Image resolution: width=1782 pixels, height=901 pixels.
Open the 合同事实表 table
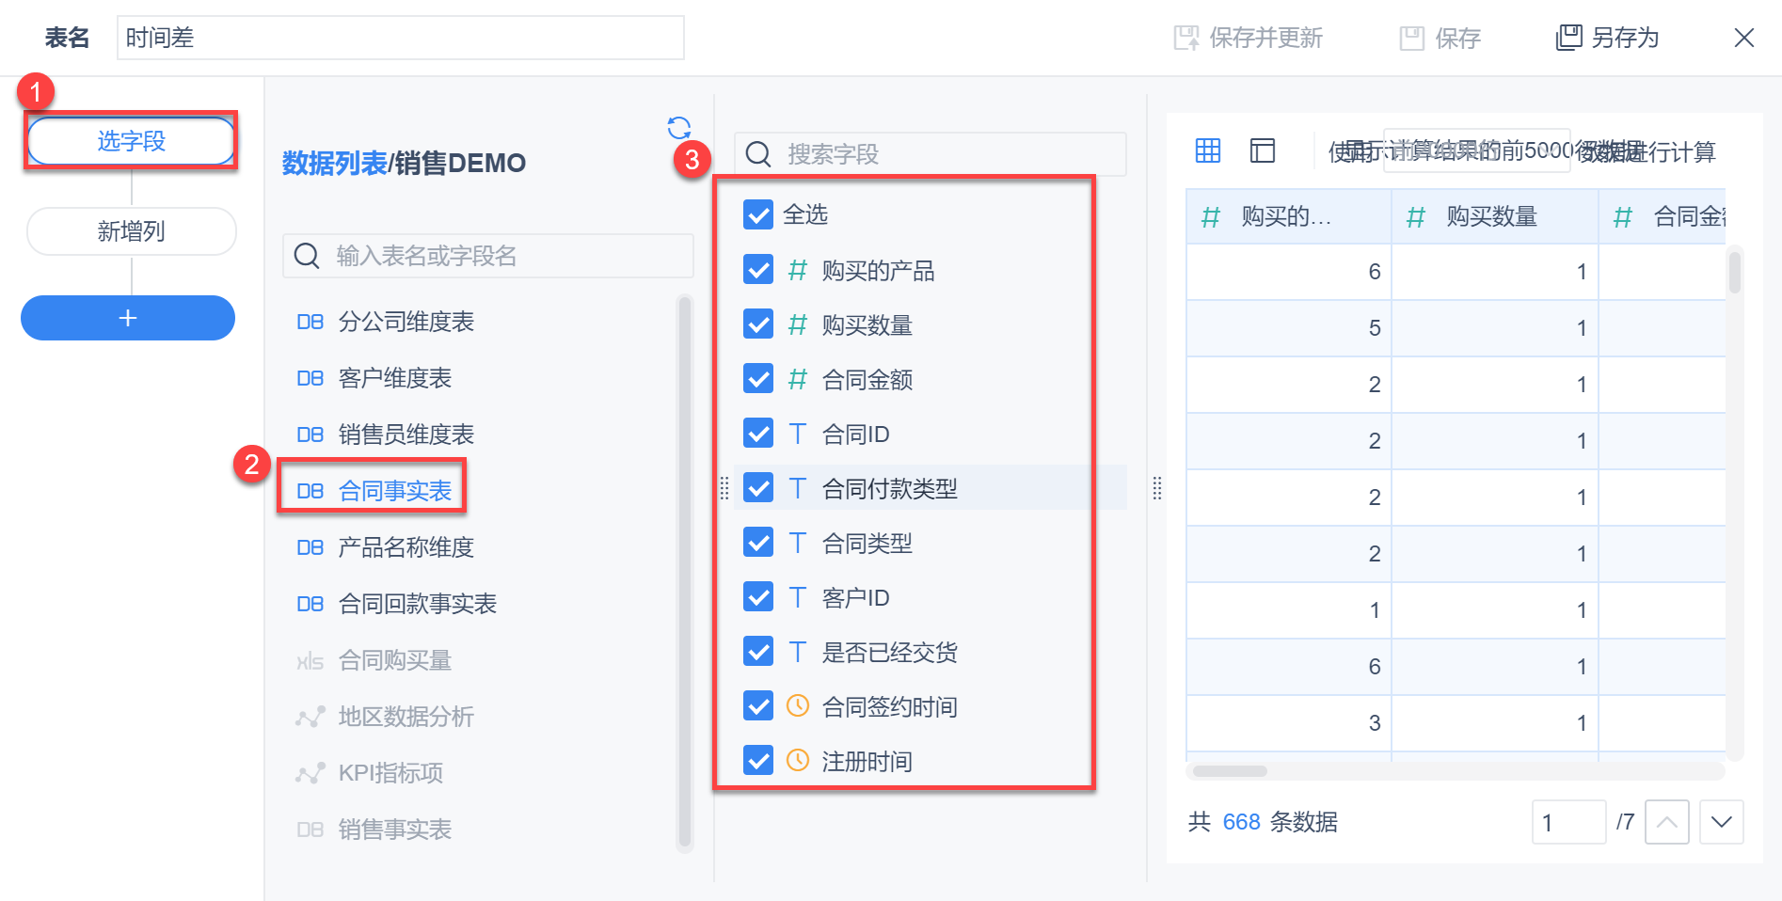(394, 491)
